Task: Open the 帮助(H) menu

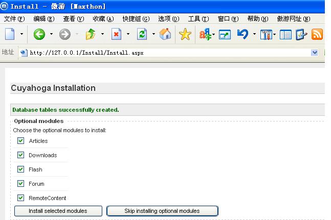Action: tap(258, 19)
